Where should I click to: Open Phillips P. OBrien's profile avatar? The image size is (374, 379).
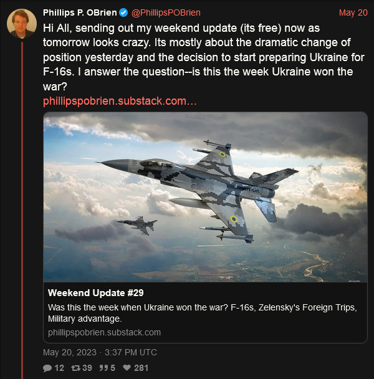[x=21, y=23]
